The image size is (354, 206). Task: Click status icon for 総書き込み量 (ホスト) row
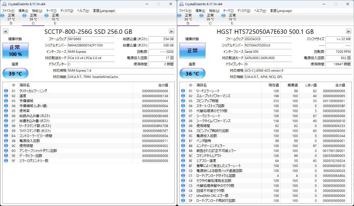(6, 121)
